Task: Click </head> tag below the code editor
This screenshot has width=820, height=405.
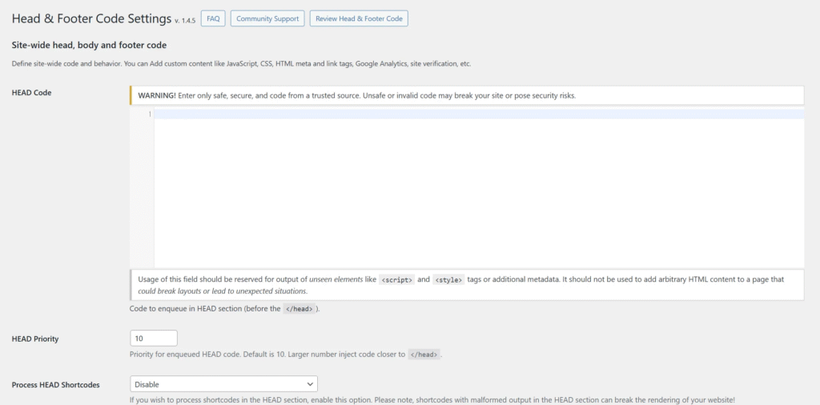Action: [x=299, y=308]
